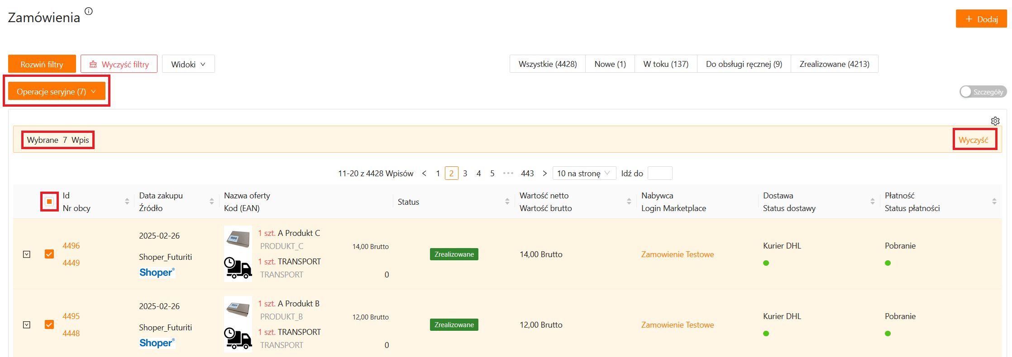This screenshot has width=1012, height=357.
Task: Go to previous page arrow
Action: coord(424,174)
